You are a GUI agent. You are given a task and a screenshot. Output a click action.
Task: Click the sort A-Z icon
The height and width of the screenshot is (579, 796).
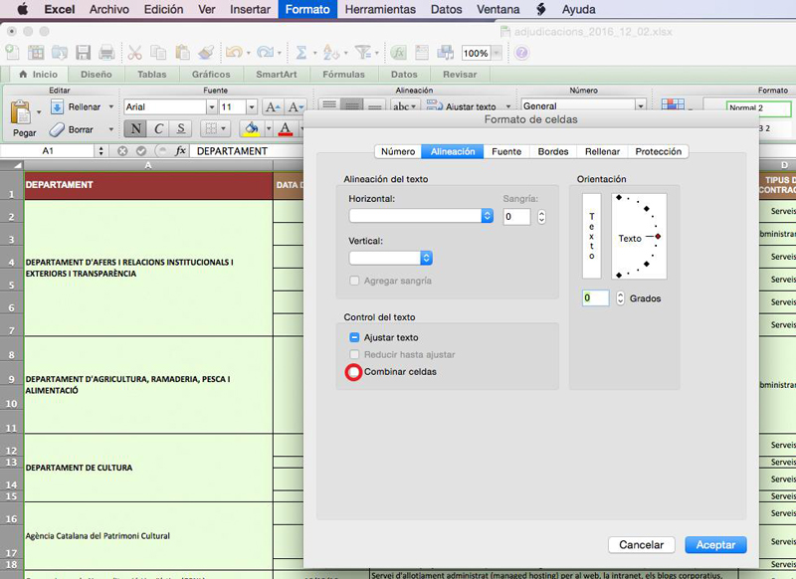pyautogui.click(x=330, y=53)
